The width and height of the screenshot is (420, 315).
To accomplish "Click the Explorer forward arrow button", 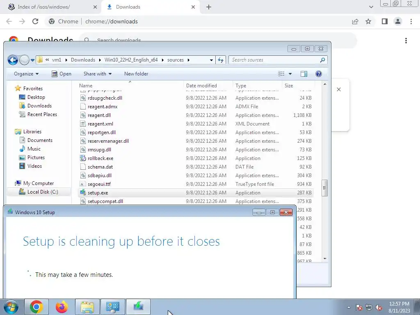I will (x=24, y=60).
